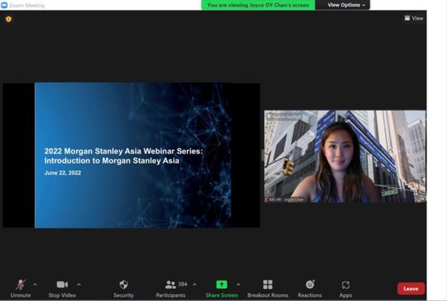Click slide title "Introduction to Morgan Stanley Asia"

pos(111,161)
